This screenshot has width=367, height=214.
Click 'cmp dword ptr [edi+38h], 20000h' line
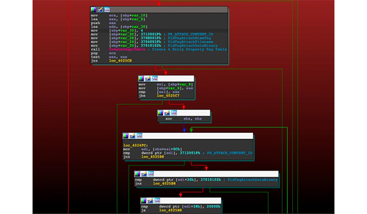coord(181,206)
